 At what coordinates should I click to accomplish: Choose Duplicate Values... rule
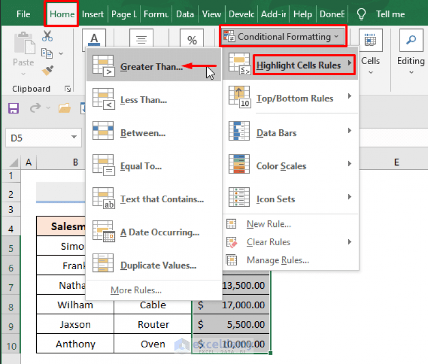point(154,265)
